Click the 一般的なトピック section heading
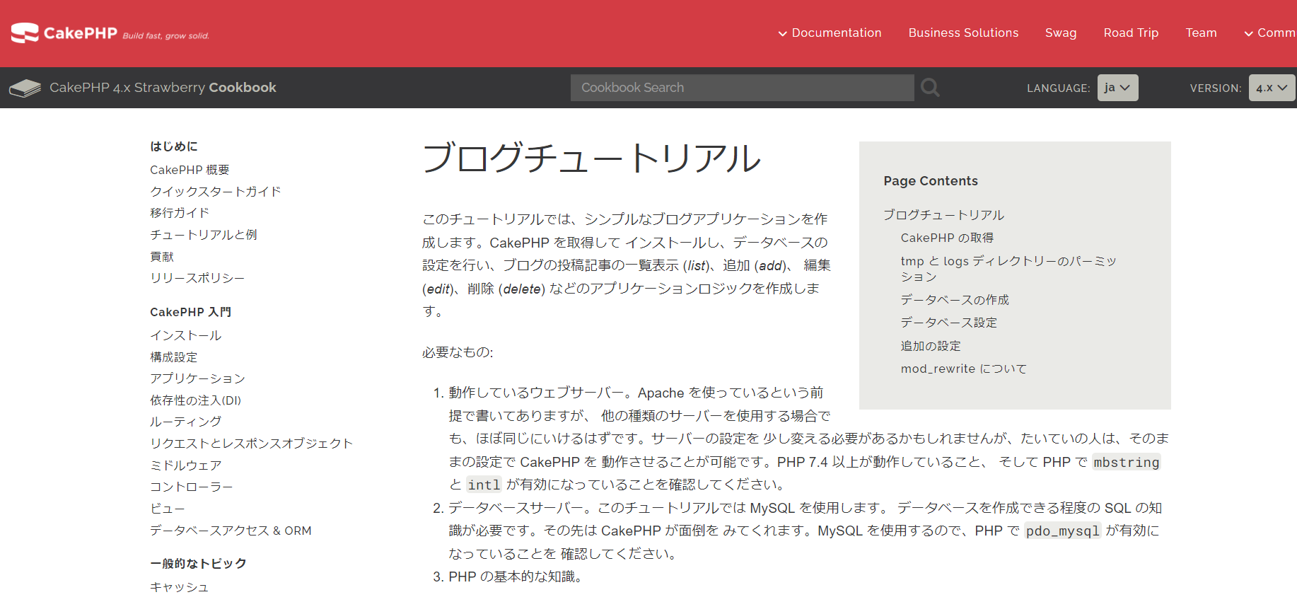Screen dimensions: 1297x602 [199, 564]
